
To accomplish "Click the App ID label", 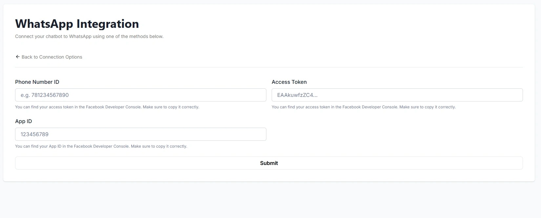I will click(x=24, y=121).
